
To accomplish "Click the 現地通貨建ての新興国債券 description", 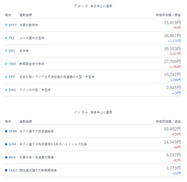I will click(38, 170).
